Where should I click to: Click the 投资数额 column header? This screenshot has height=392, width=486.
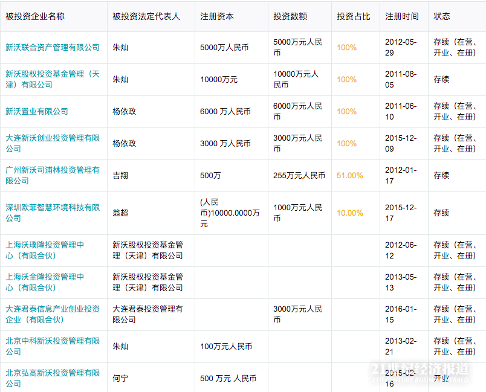(290, 16)
